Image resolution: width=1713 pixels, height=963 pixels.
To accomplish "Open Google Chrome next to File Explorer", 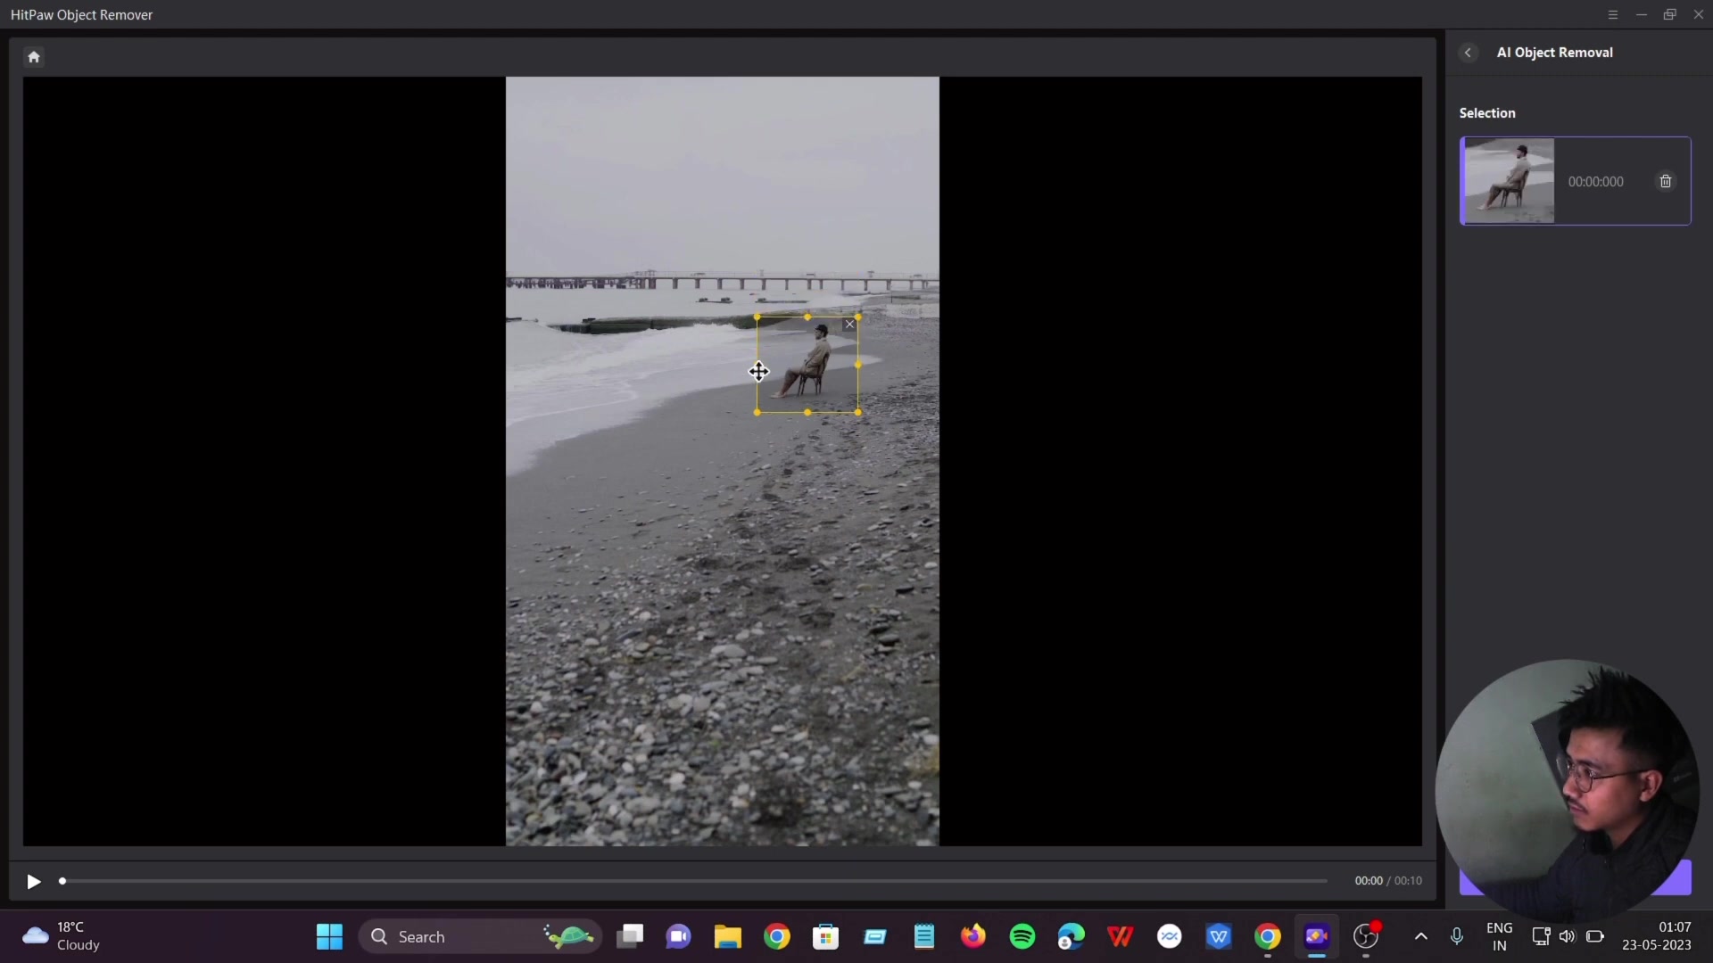I will pos(777,936).
